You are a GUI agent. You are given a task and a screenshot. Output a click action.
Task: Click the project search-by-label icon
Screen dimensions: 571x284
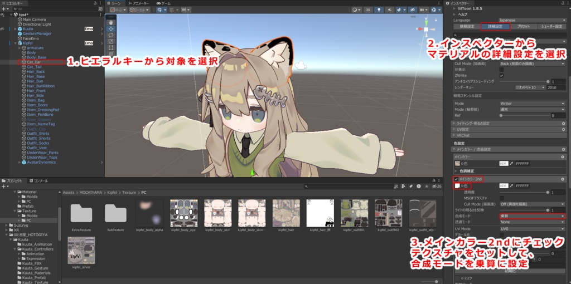[410, 186]
